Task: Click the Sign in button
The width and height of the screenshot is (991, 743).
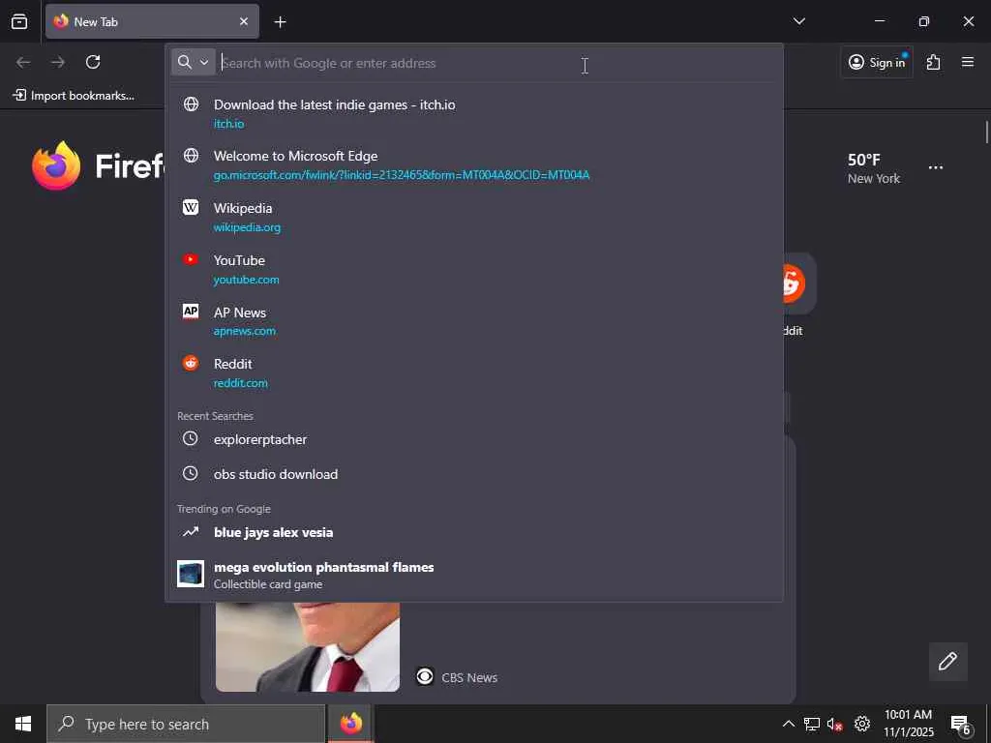Action: [x=877, y=62]
